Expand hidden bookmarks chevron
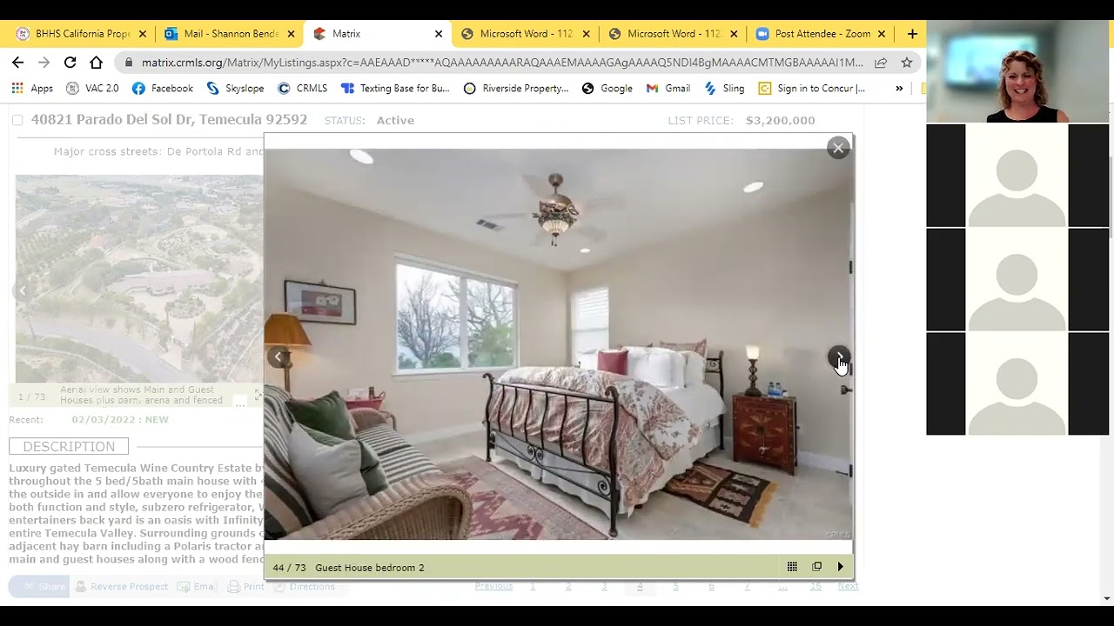This screenshot has height=626, width=1114. [x=899, y=88]
